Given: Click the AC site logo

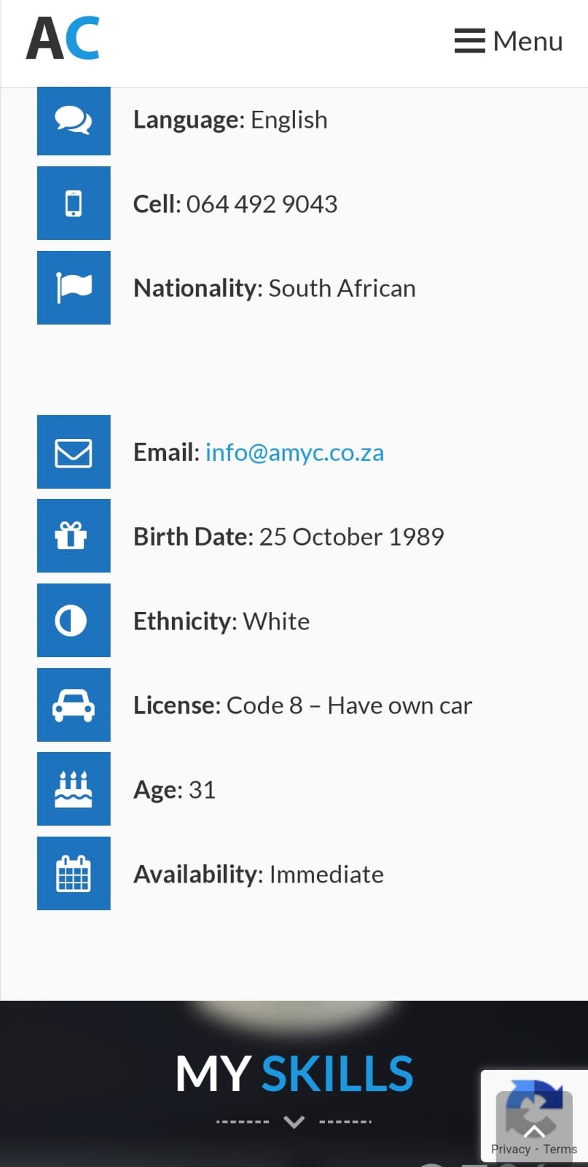Looking at the screenshot, I should pos(63,39).
